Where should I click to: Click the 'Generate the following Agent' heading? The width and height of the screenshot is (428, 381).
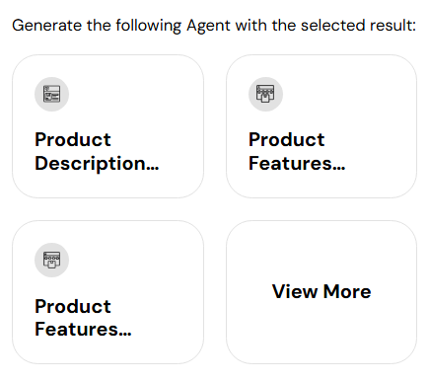(121, 26)
